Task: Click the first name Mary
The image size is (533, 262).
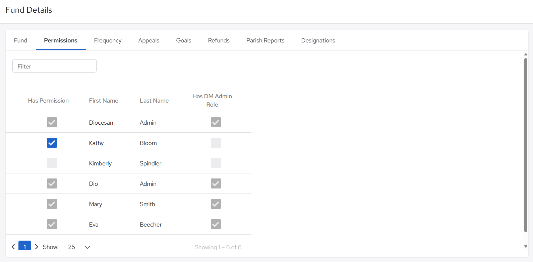Action: coord(96,204)
